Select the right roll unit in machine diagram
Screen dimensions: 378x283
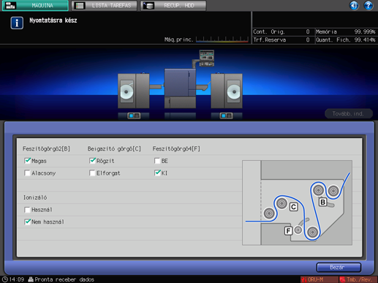tap(227, 91)
